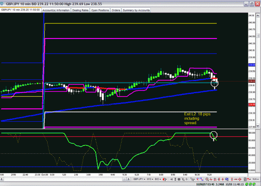Open the M10 timeframe dropdown
This screenshot has width=261, height=186.
(x=150, y=179)
